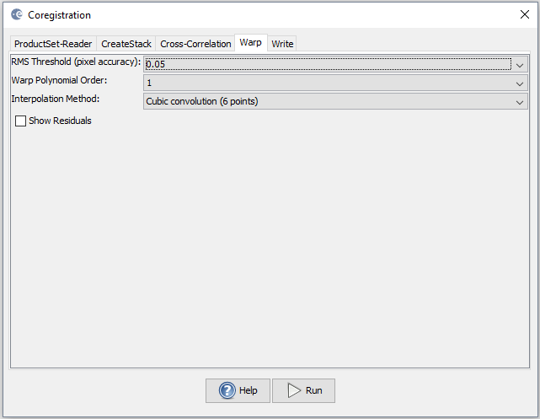540x419 pixels.
Task: Open the CreateStack tab
Action: (x=126, y=44)
